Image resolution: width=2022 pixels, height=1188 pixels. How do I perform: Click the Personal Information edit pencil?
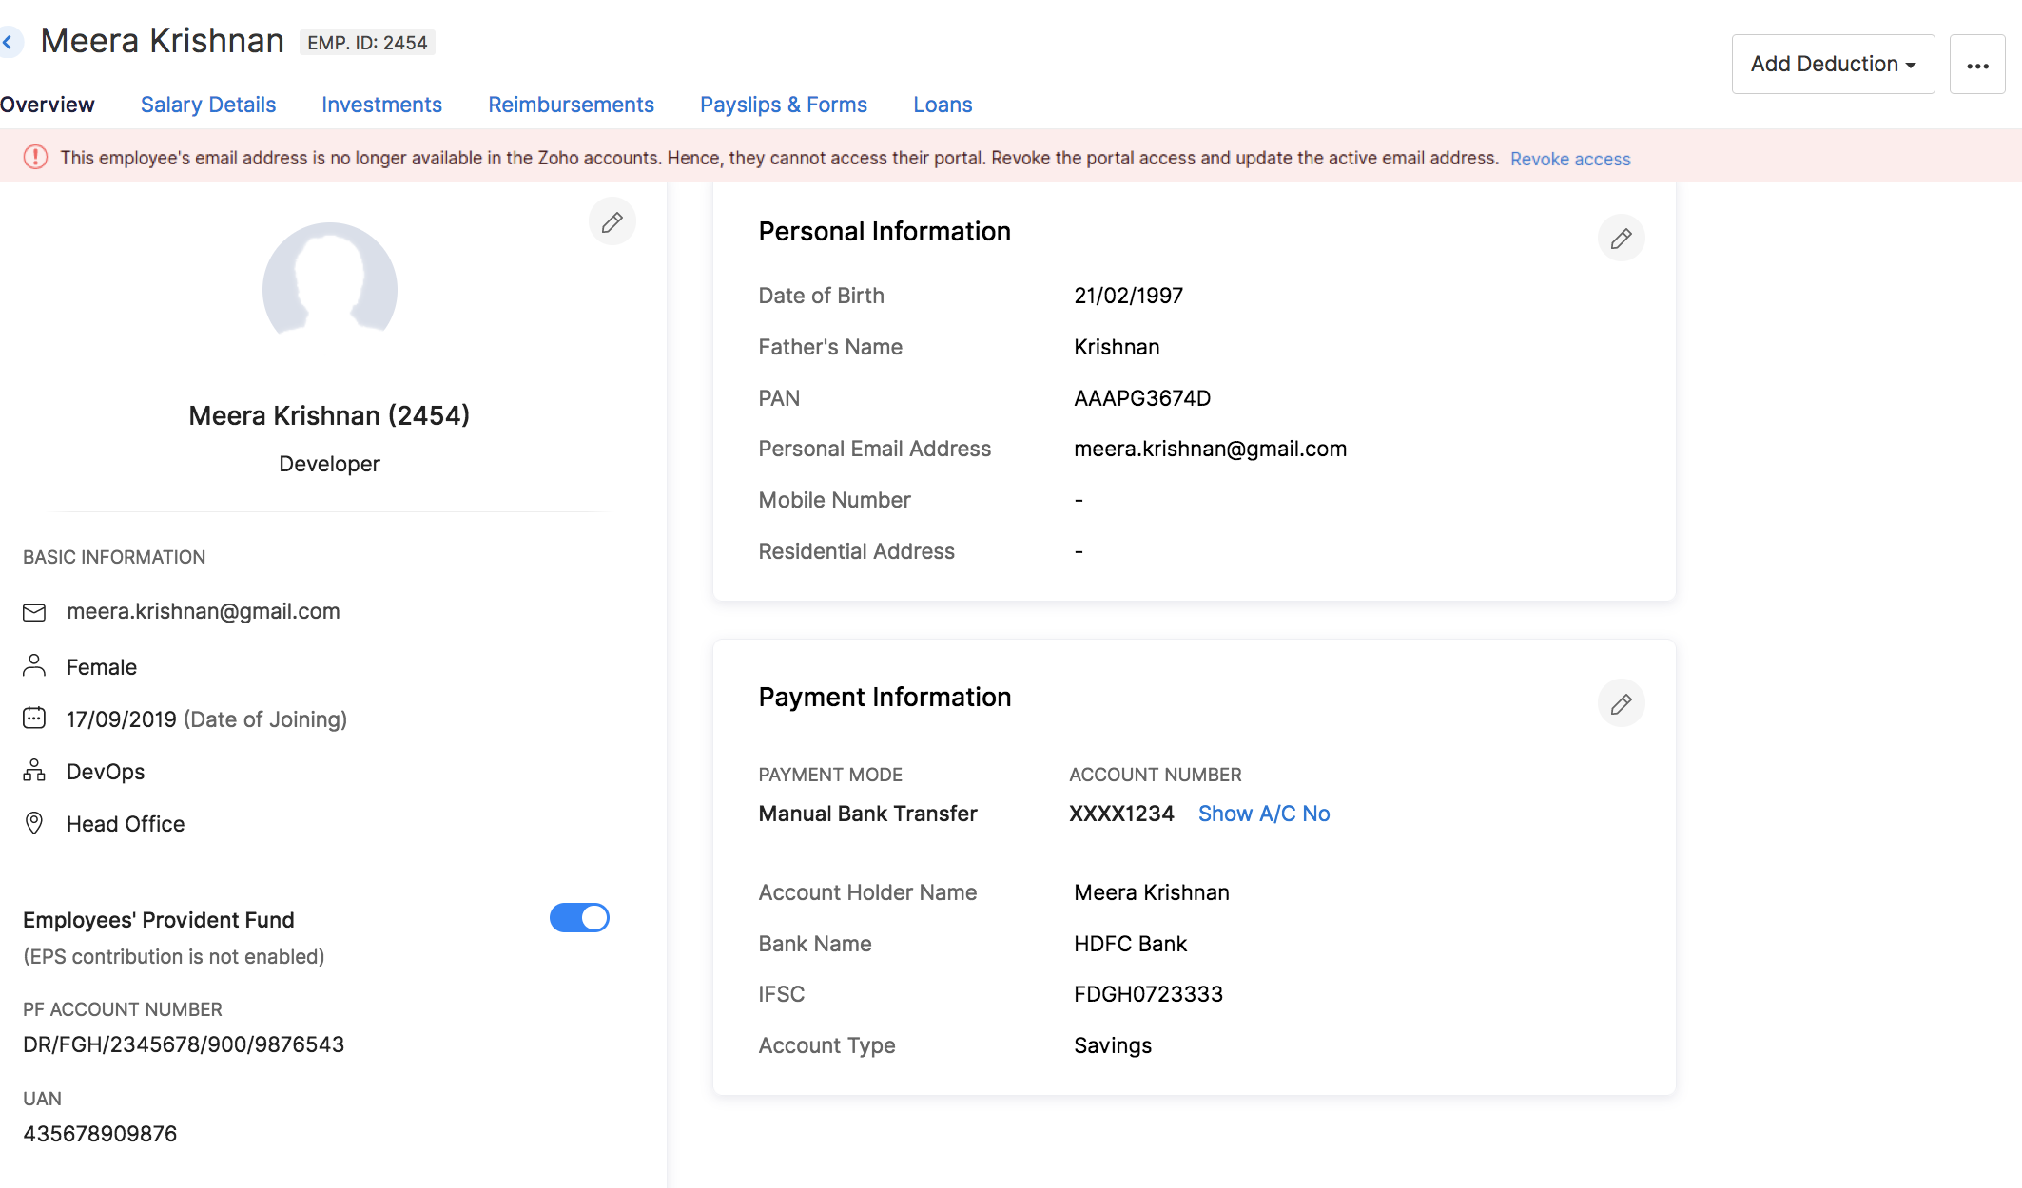(1621, 239)
